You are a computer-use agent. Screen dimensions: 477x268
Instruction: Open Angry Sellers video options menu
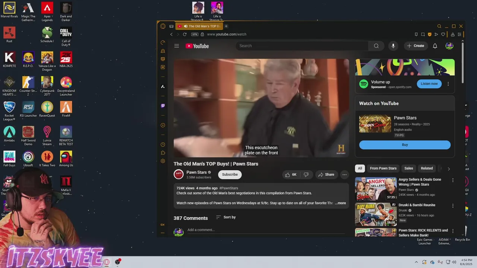453,180
